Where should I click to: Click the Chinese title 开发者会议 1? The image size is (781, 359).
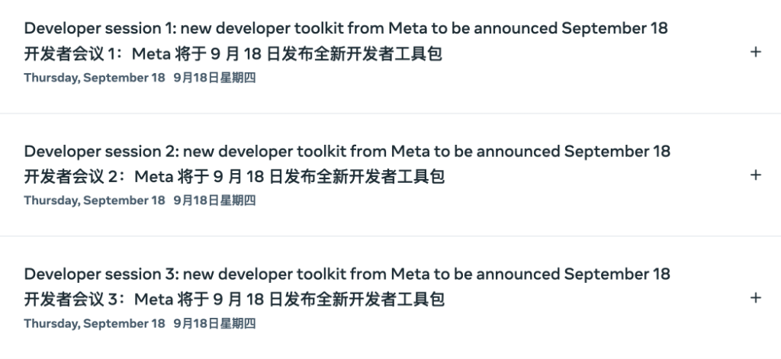(x=233, y=54)
